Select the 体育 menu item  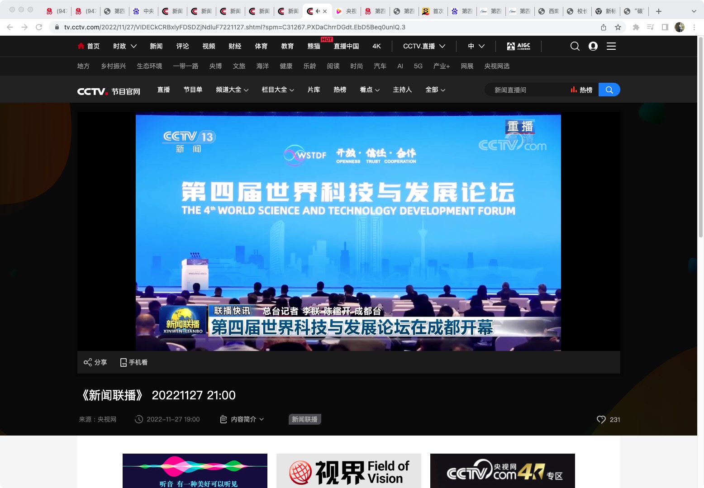(261, 46)
